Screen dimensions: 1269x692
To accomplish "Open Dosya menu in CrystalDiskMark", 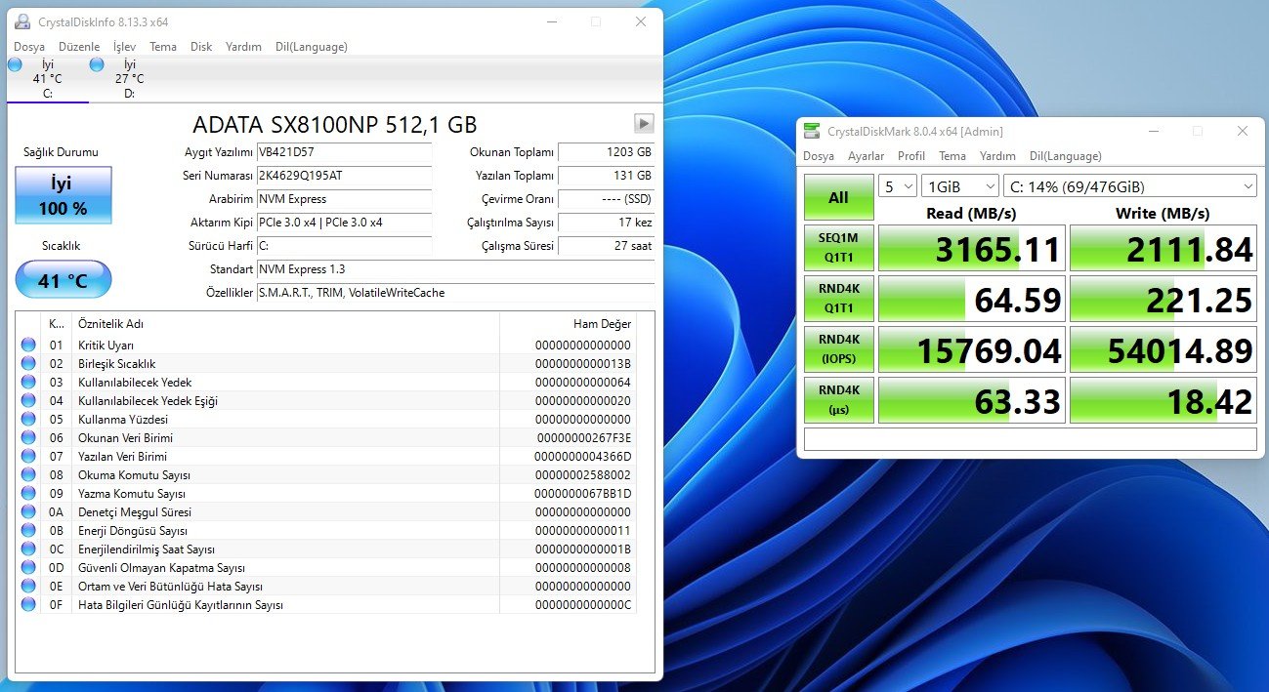I will tap(819, 156).
